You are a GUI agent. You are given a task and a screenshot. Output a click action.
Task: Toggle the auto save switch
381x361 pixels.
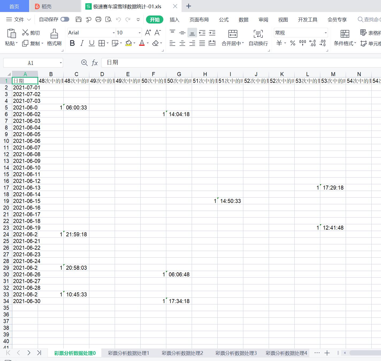click(x=65, y=19)
